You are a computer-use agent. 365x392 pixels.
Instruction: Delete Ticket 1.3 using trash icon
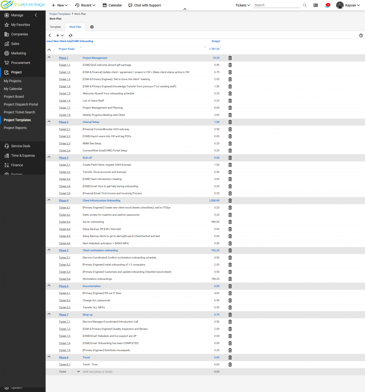pyautogui.click(x=230, y=79)
